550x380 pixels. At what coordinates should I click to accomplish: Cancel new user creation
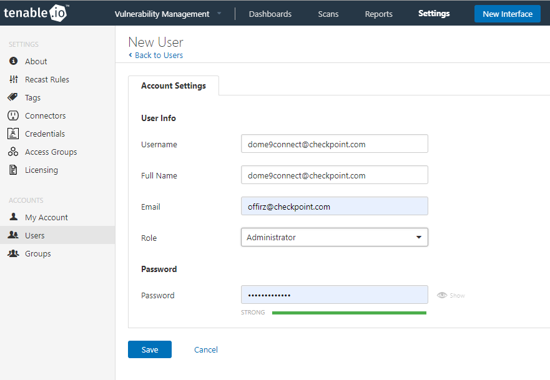206,349
